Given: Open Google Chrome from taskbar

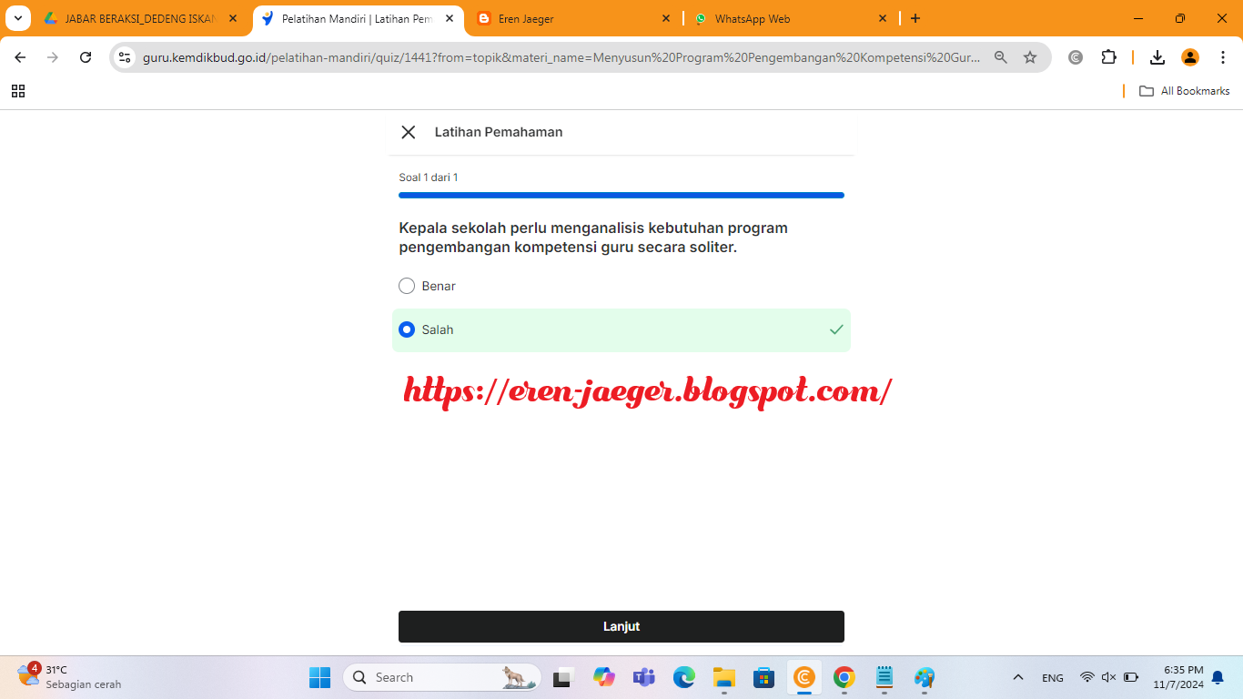Looking at the screenshot, I should 844,677.
